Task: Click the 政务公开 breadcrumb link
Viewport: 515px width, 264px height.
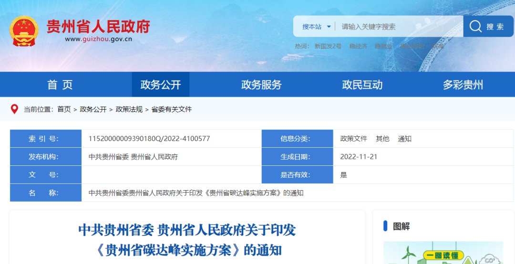Action: pyautogui.click(x=93, y=109)
